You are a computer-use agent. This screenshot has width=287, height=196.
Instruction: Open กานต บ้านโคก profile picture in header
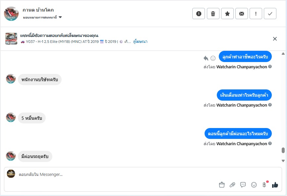point(11,14)
